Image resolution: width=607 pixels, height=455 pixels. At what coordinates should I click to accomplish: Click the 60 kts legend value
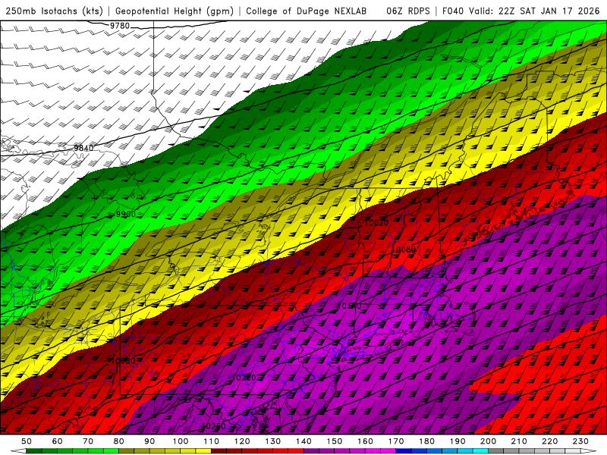[57, 441]
